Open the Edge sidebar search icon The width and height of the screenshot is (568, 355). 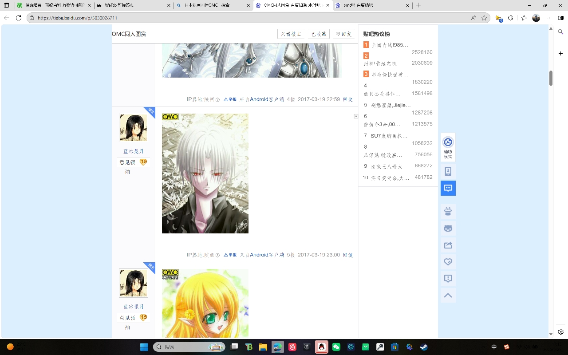561,32
